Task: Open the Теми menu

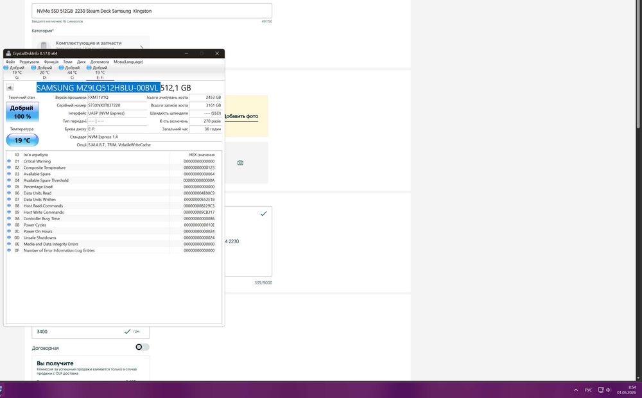Action: click(x=67, y=62)
